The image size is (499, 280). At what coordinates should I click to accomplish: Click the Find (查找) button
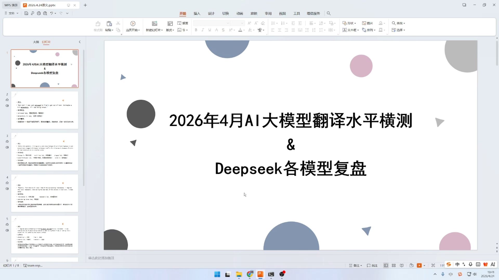[x=398, y=23]
